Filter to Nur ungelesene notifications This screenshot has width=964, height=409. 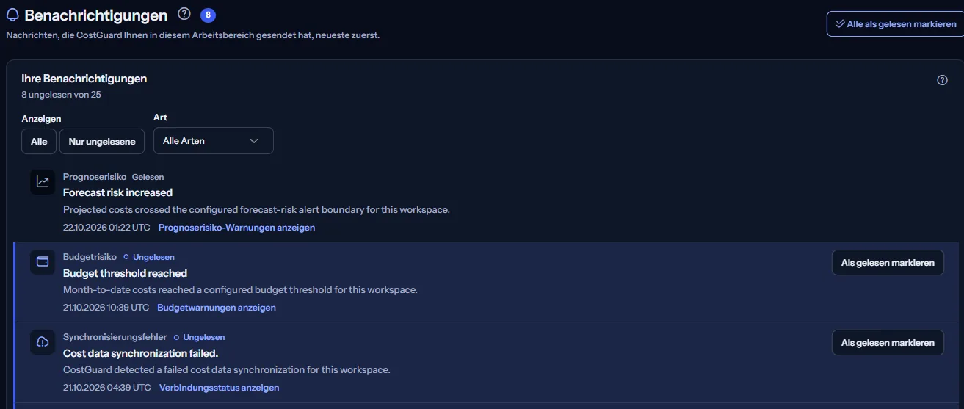(x=102, y=141)
